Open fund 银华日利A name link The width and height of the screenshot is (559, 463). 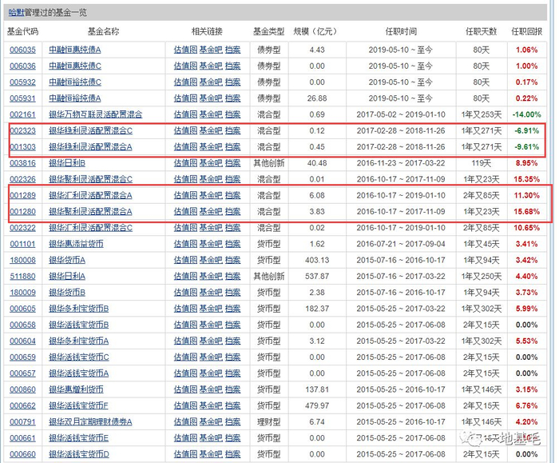click(67, 277)
